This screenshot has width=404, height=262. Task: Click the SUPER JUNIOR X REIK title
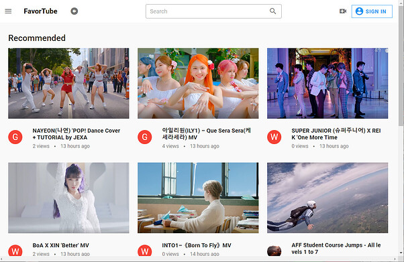pos(336,134)
